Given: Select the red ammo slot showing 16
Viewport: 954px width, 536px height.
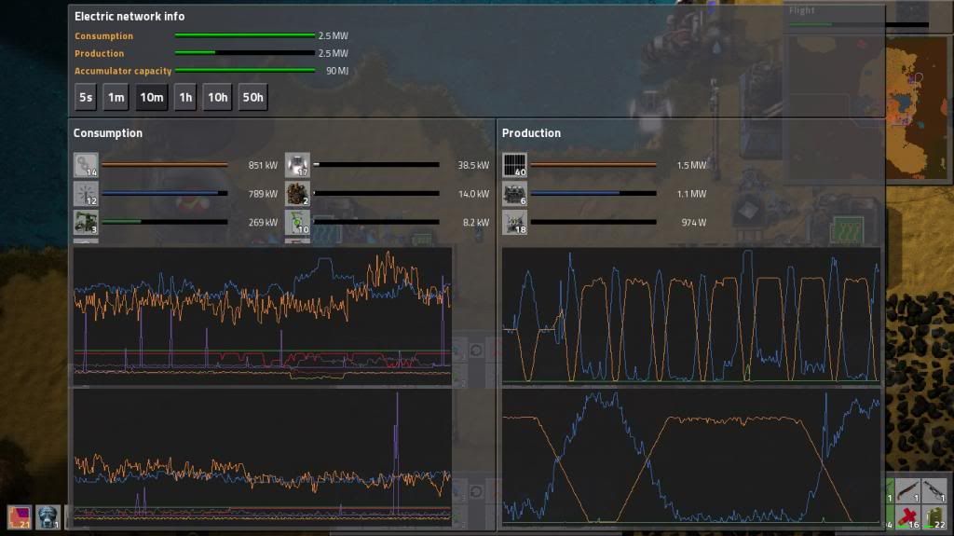Looking at the screenshot, I should [907, 516].
